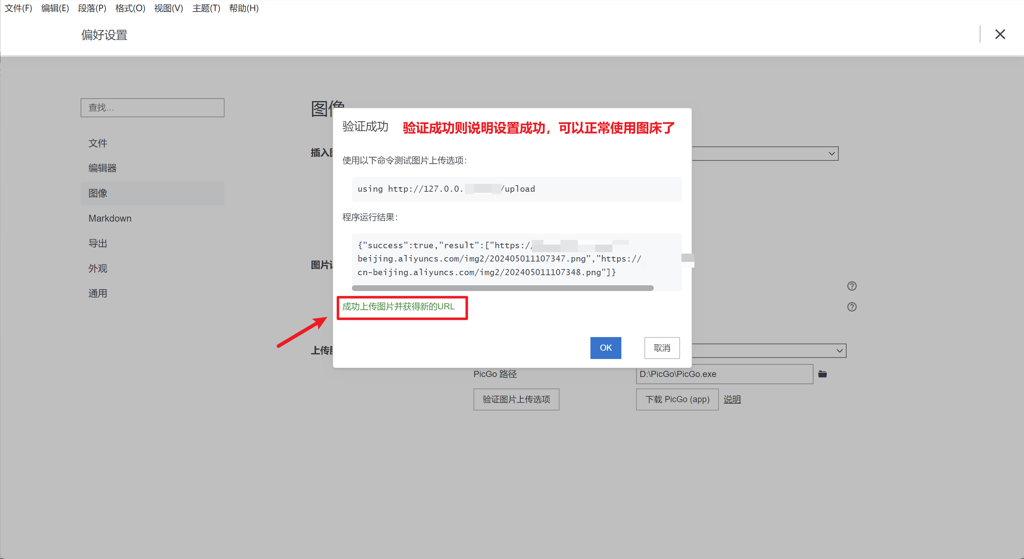
Task: Close the 偏好设置 preferences panel
Action: [1000, 34]
